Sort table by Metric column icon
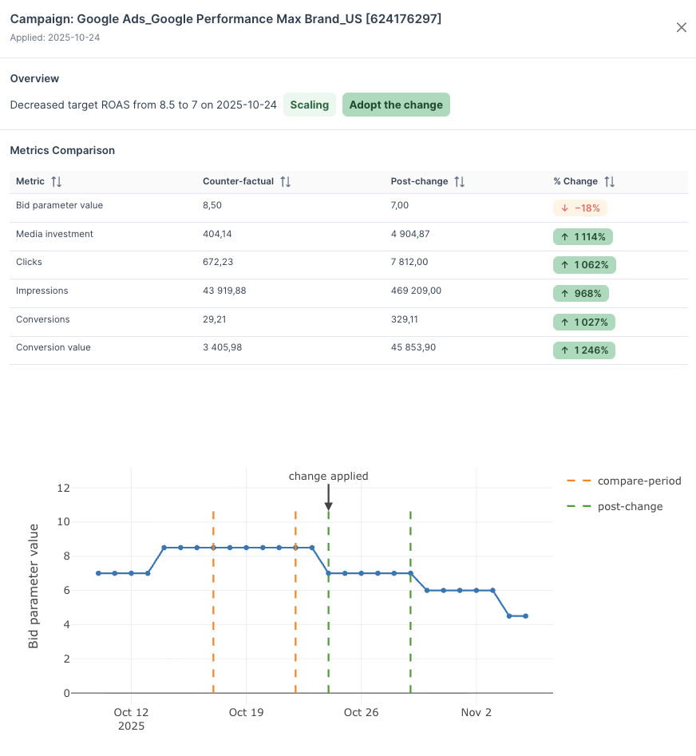Screen dimensions: 696x756 56,182
